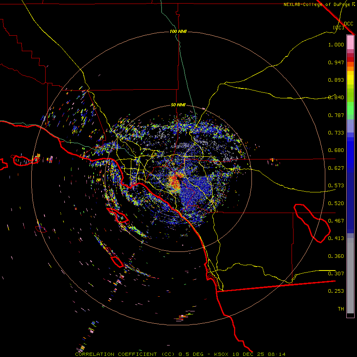Click the [CC] label above the color scale
357x357 pixels.
tap(339, 27)
